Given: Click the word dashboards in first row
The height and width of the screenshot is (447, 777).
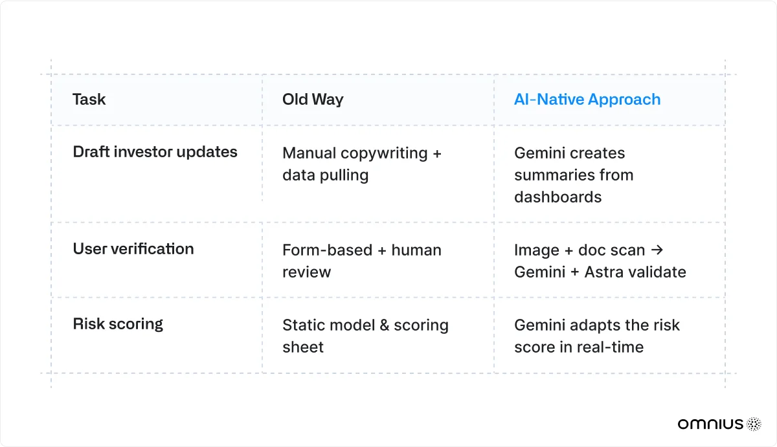Looking at the screenshot, I should (558, 197).
